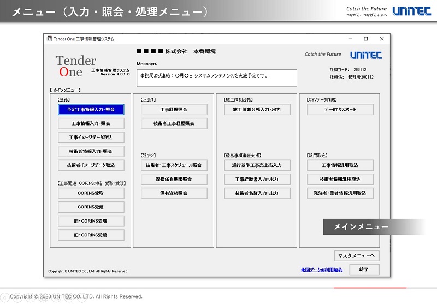
Task: Click the Message text box
Action: [216, 78]
